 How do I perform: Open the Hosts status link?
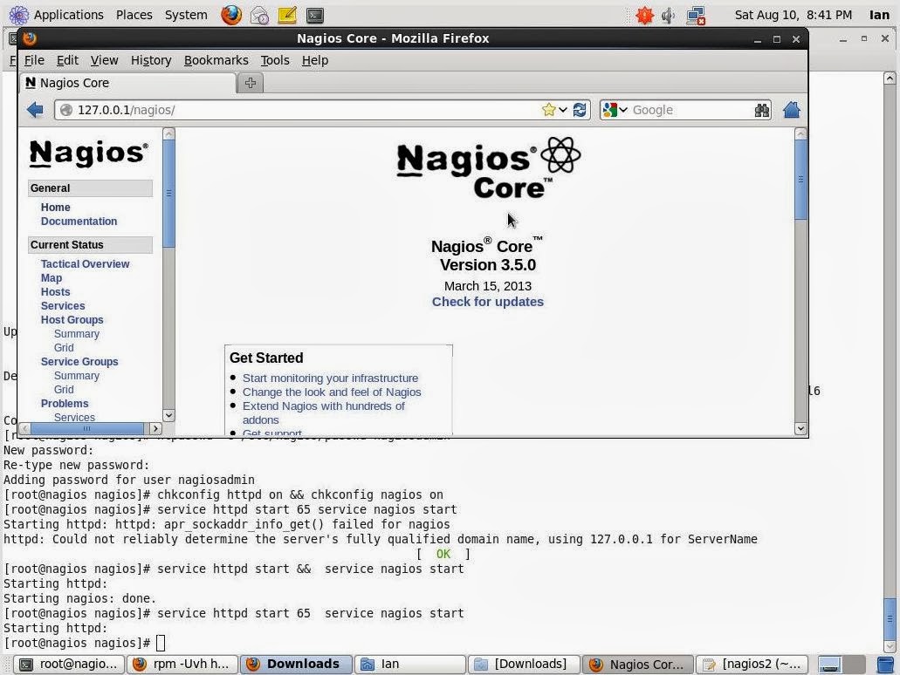pyautogui.click(x=55, y=292)
